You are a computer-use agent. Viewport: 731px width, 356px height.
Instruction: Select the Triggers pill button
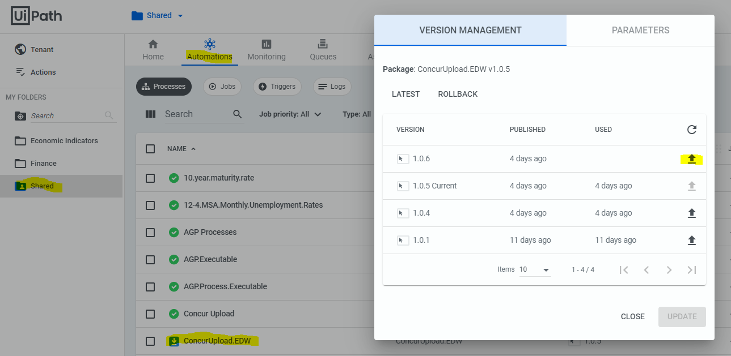pyautogui.click(x=277, y=87)
